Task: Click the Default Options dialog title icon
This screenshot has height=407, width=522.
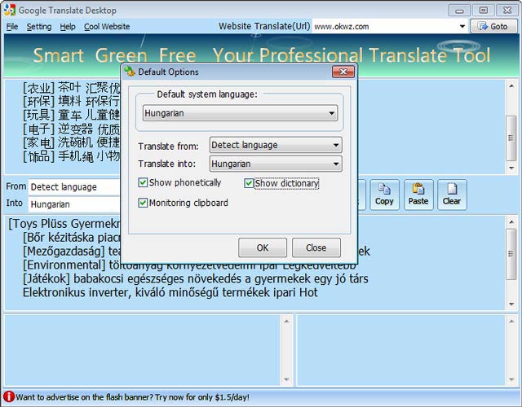Action: pyautogui.click(x=130, y=72)
